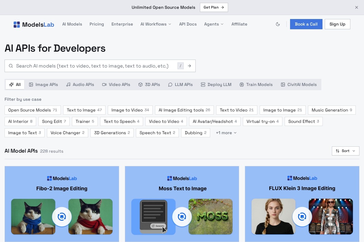Image resolution: width=364 pixels, height=242 pixels.
Task: Open Moss Text to Image card
Action: 182,204
